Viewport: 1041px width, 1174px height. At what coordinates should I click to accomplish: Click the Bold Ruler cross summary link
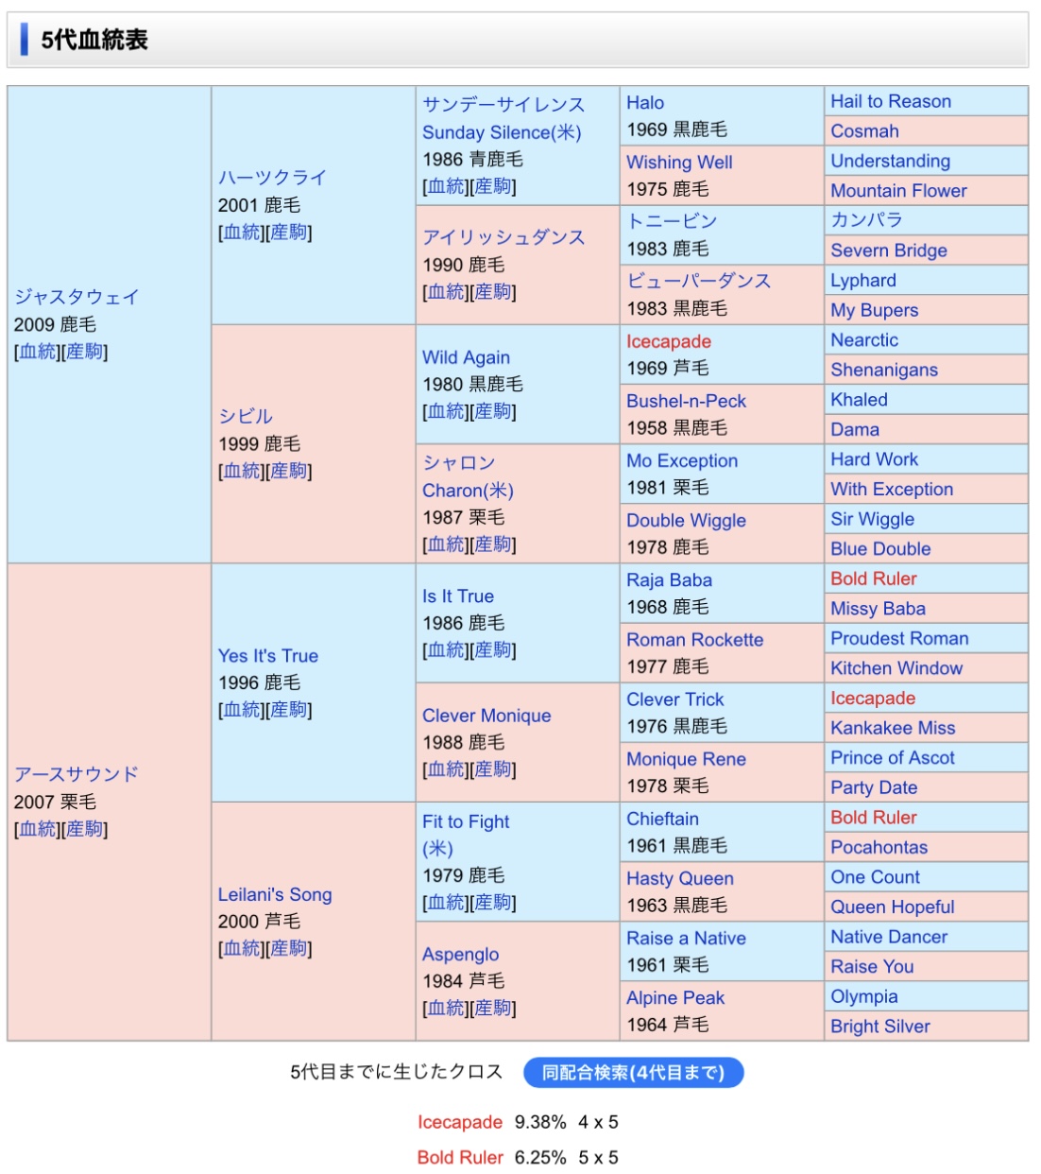[460, 1157]
